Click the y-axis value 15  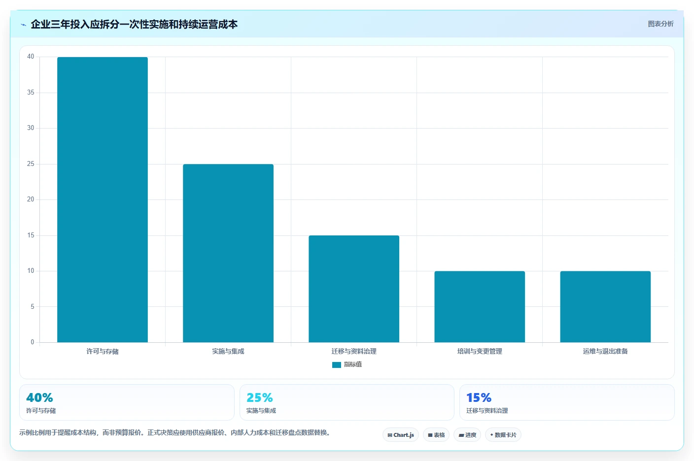pyautogui.click(x=31, y=235)
